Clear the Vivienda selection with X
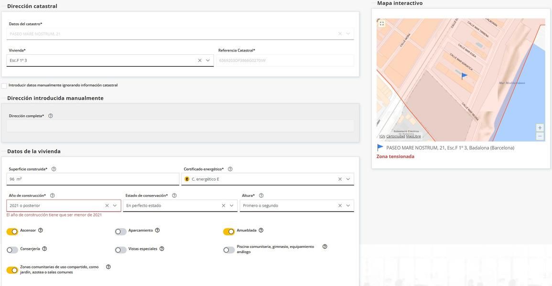 (x=199, y=61)
